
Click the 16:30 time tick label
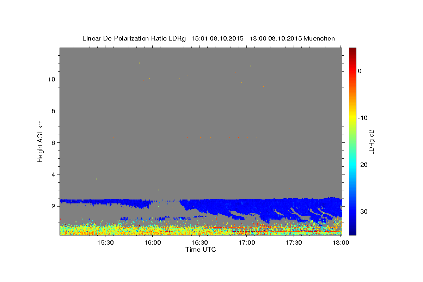pos(200,243)
